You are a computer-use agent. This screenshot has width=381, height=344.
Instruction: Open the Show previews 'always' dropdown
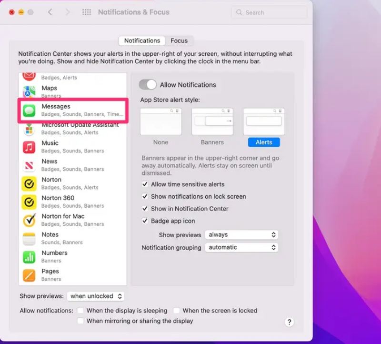point(241,235)
